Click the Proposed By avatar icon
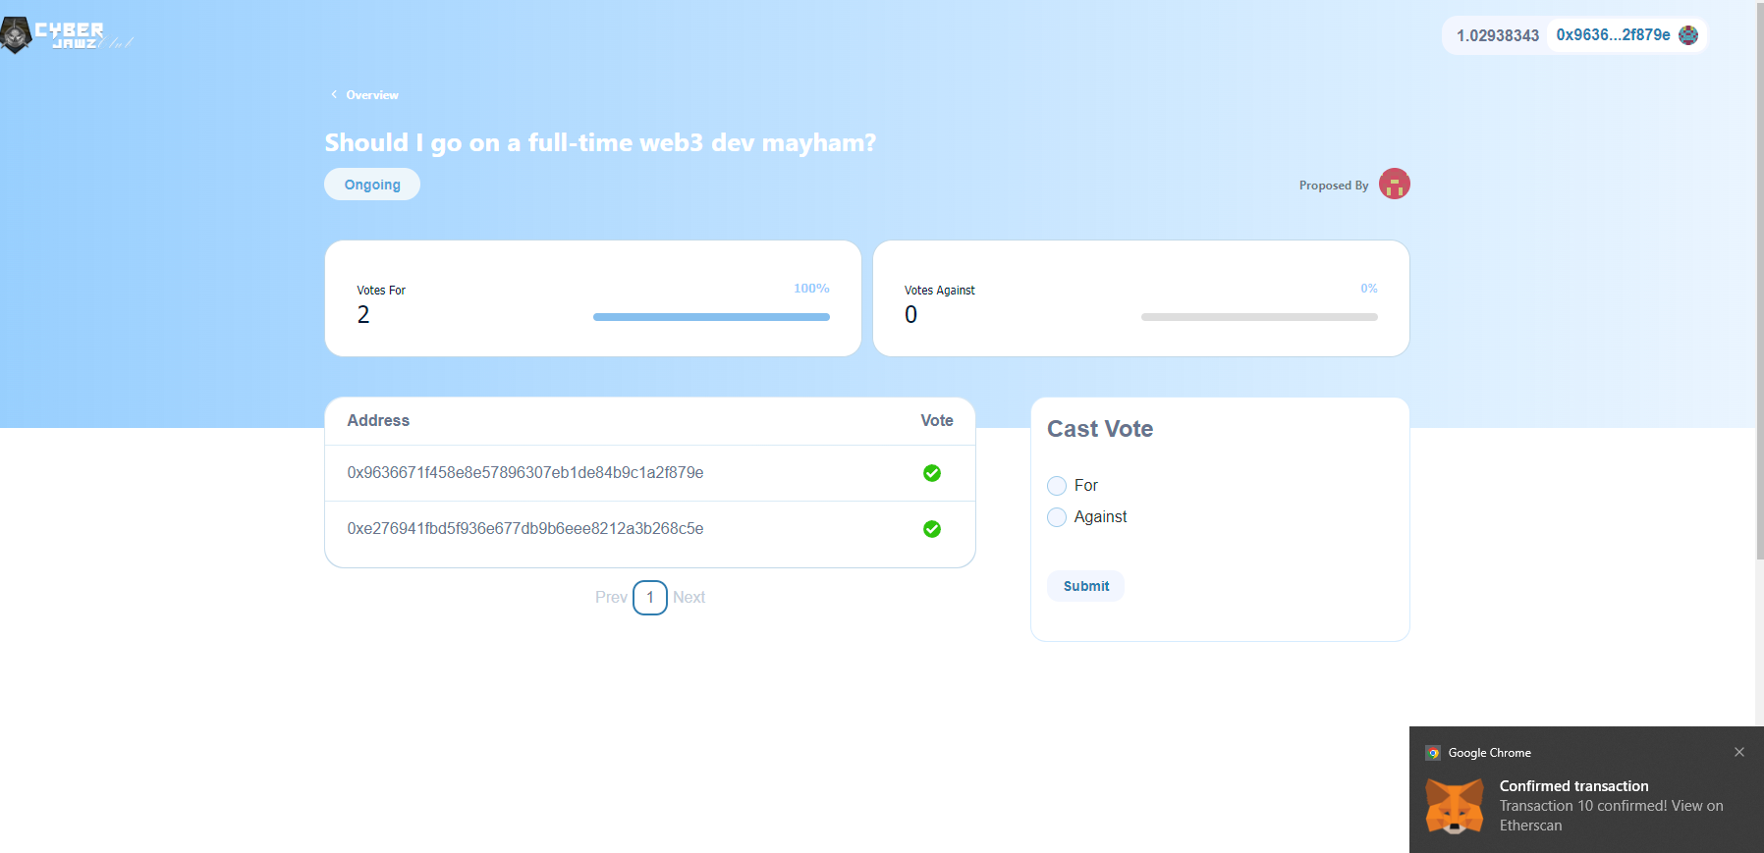The image size is (1764, 853). coord(1394,184)
